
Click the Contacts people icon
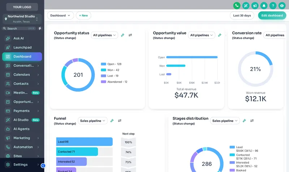tap(8, 84)
